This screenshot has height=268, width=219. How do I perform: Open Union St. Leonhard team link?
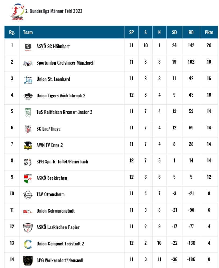pyautogui.click(x=53, y=79)
